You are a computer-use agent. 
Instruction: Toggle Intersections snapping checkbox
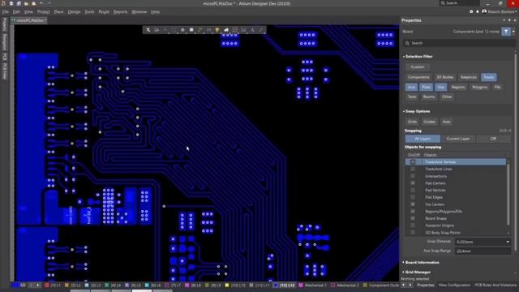pos(413,176)
